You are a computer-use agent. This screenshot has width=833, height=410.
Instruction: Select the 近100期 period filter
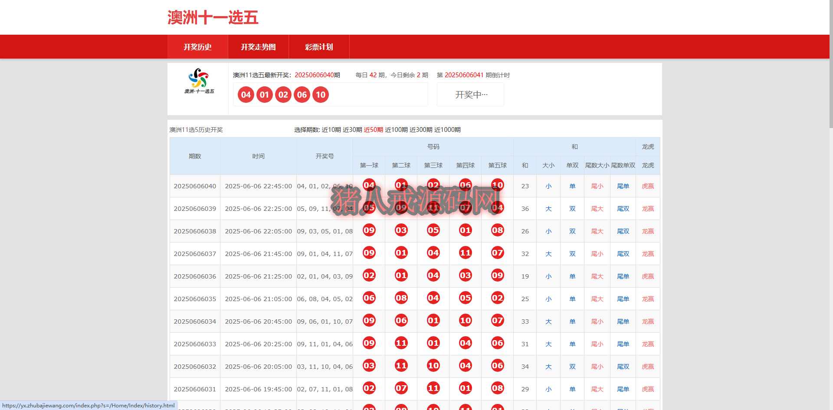pos(396,130)
